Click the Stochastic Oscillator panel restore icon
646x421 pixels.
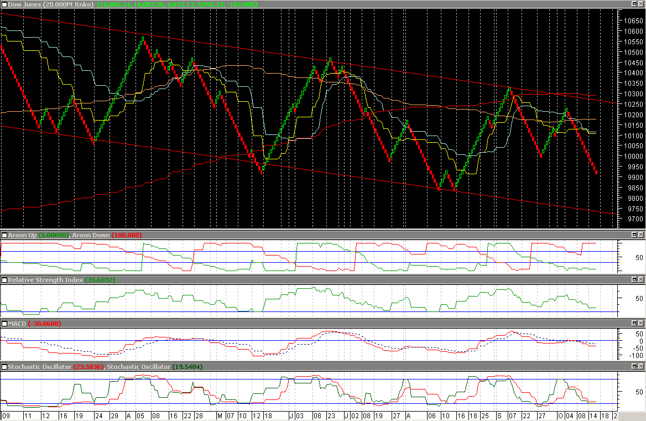[x=634, y=367]
